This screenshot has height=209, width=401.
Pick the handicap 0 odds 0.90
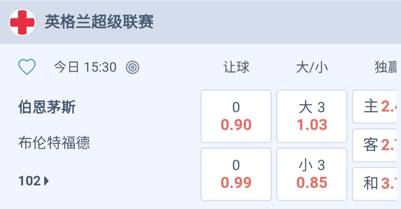[x=236, y=116]
